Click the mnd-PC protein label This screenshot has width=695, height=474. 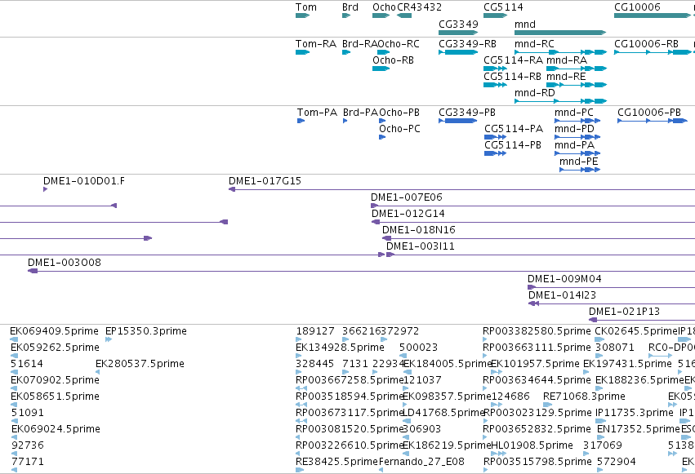click(x=574, y=113)
